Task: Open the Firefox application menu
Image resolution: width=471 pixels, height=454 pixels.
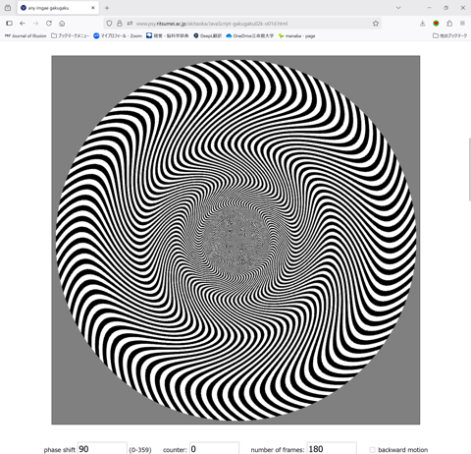Action: coord(462,24)
